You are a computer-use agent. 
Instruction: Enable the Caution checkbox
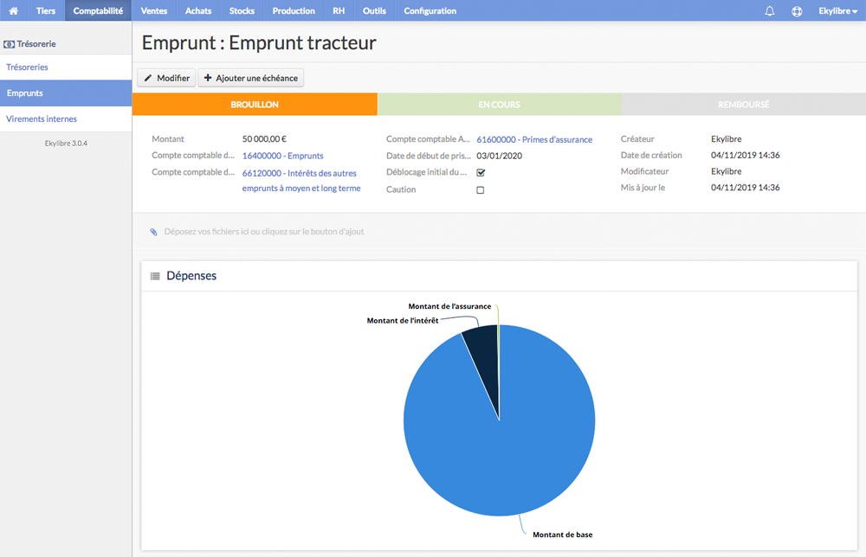481,189
